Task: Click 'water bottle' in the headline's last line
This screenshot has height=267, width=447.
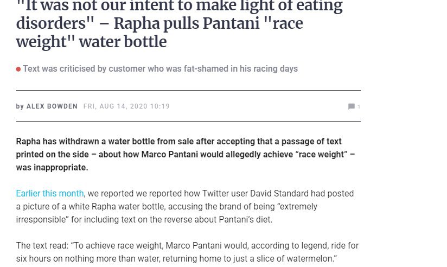Action: click(x=123, y=42)
